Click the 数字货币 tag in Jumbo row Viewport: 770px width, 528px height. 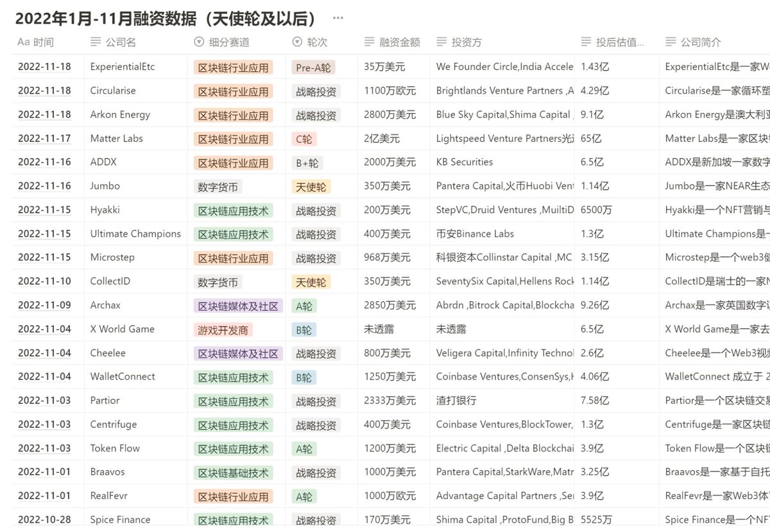[218, 186]
